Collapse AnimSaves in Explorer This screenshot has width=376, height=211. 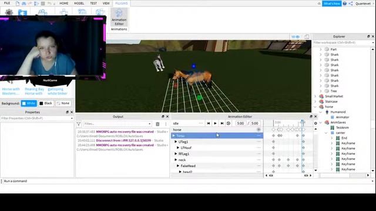(321, 122)
